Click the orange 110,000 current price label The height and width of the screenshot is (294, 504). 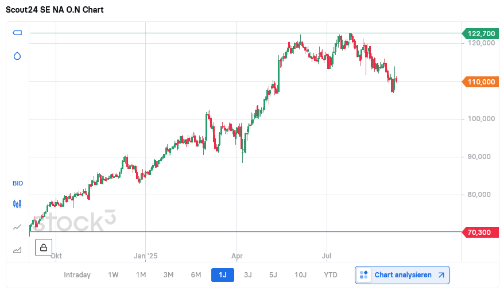pos(481,82)
